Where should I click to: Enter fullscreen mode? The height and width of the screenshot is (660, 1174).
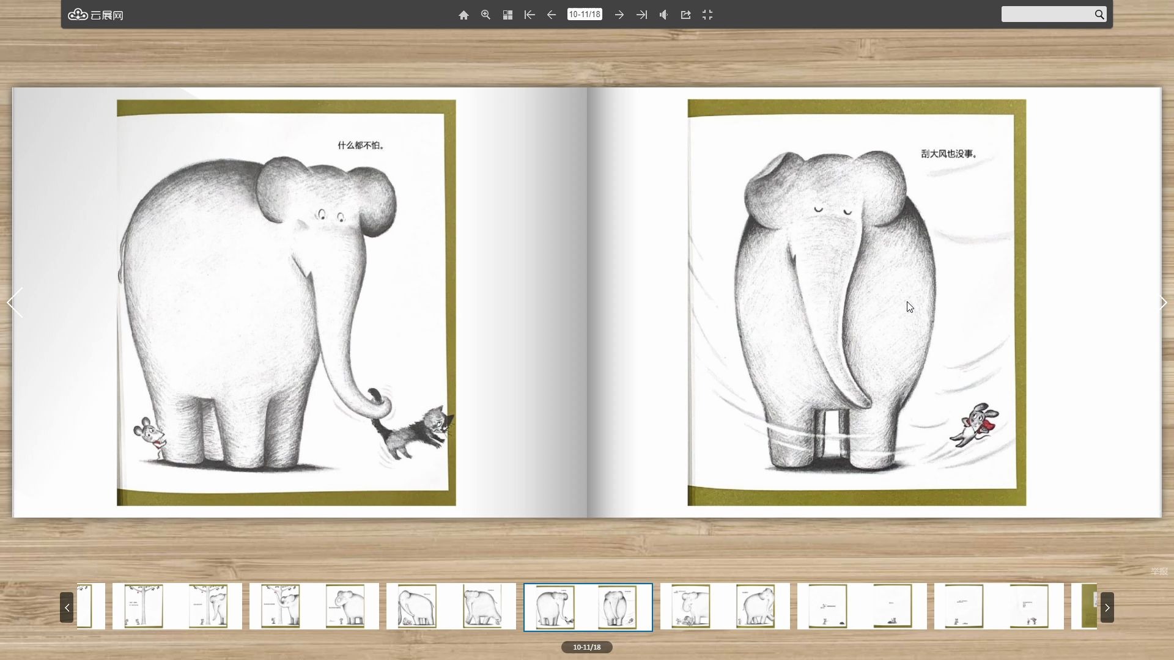pyautogui.click(x=707, y=15)
